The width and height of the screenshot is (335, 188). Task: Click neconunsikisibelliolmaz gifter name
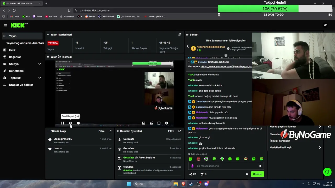point(211,47)
